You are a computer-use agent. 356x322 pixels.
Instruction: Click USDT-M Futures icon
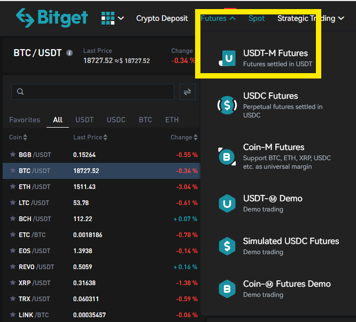227,58
